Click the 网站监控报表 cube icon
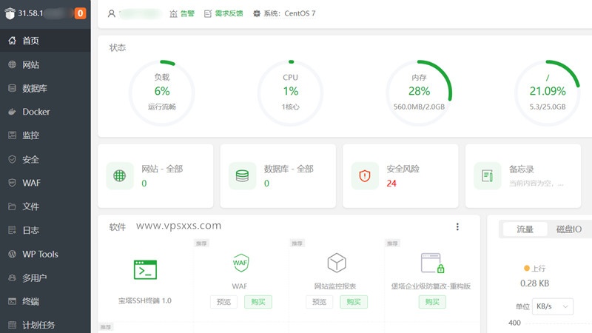This screenshot has height=333, width=592. tap(337, 263)
